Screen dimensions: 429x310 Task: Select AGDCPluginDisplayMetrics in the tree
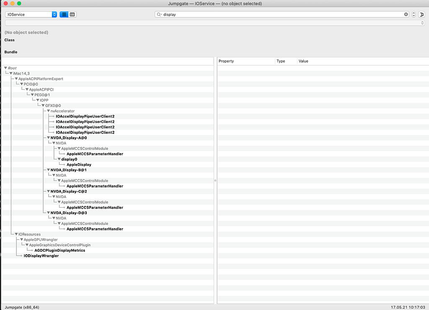(x=59, y=250)
